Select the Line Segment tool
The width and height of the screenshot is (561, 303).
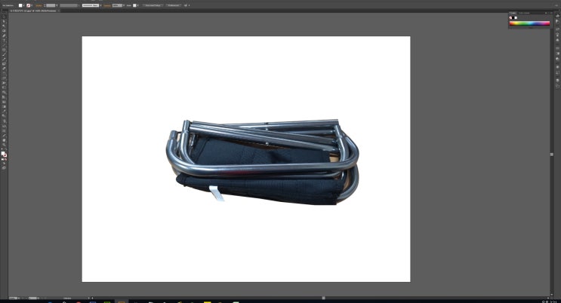(4, 45)
